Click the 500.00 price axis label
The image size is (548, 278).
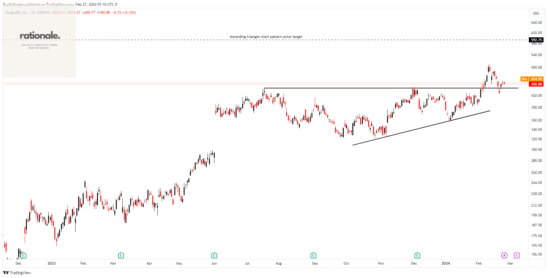pos(536,67)
